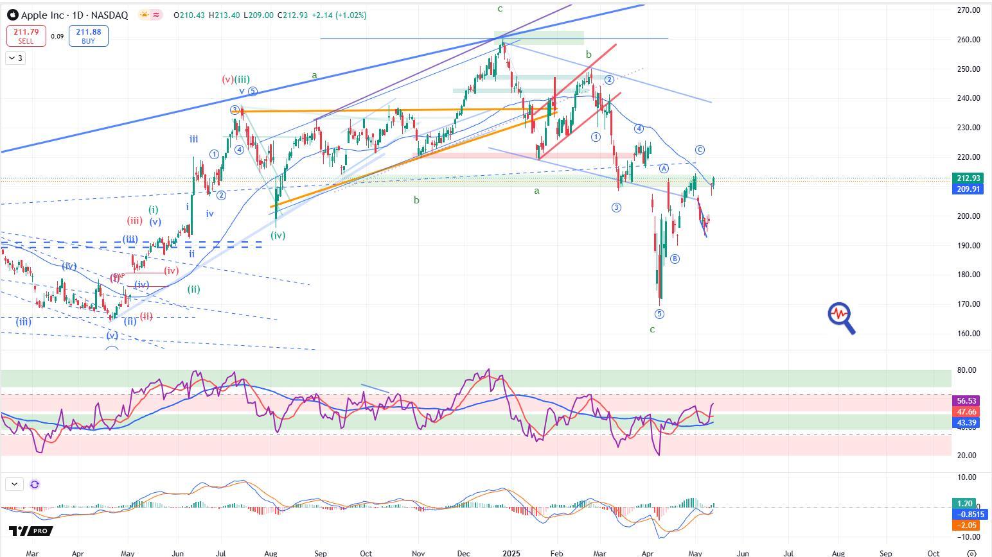Click the 160.00 price axis label
This screenshot has height=557, width=992.
tap(968, 334)
